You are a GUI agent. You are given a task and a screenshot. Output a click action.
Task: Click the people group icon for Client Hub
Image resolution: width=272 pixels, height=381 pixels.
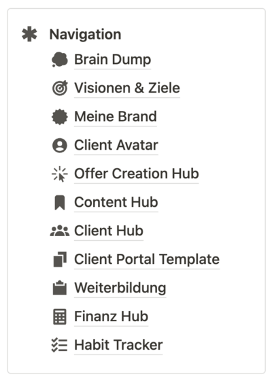60,231
